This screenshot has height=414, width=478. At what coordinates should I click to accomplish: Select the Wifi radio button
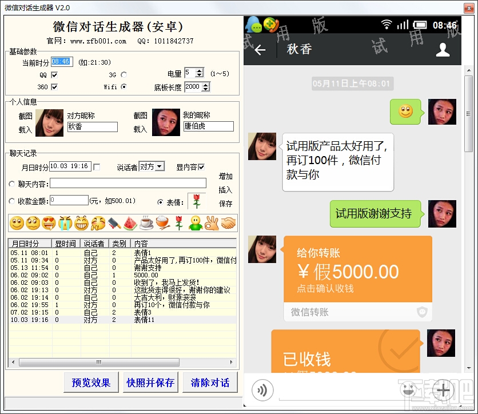pos(124,87)
